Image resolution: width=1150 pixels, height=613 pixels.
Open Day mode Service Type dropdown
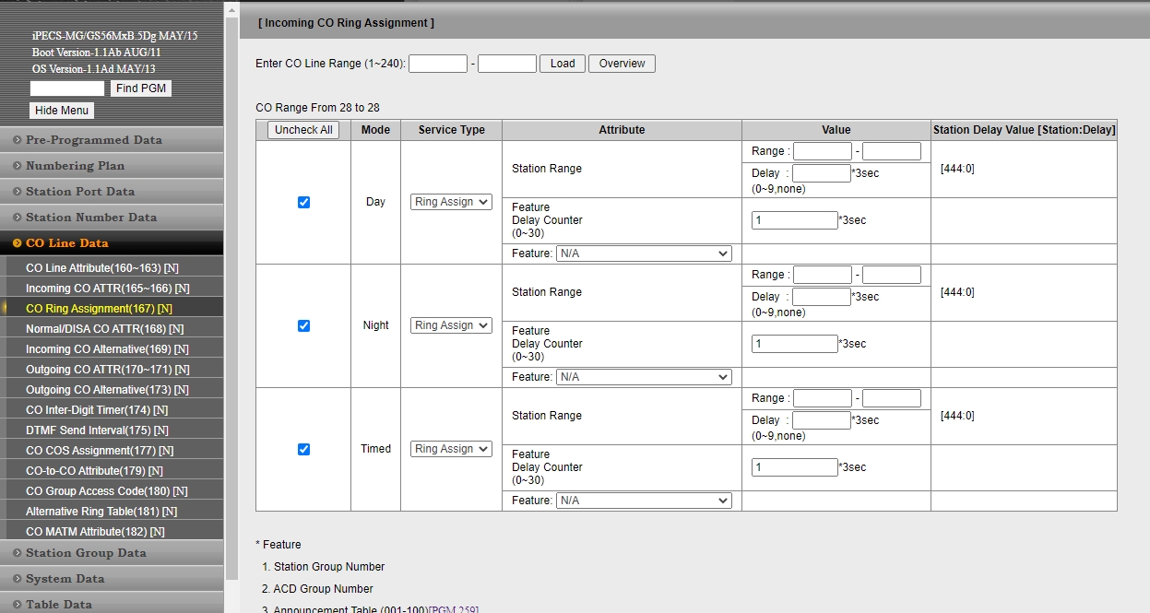coord(451,202)
